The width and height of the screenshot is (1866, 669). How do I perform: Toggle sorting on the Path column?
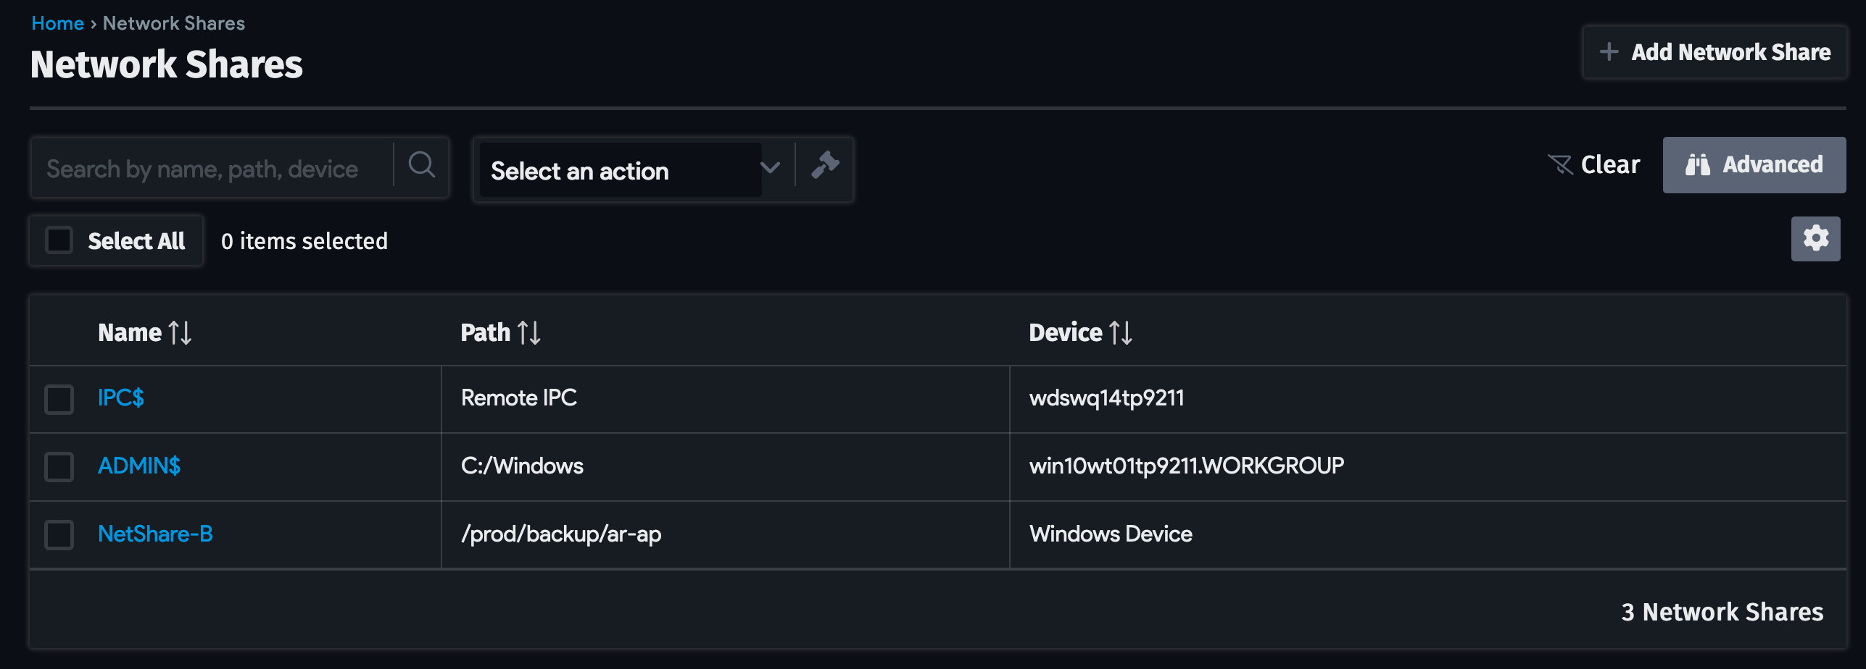pos(528,332)
